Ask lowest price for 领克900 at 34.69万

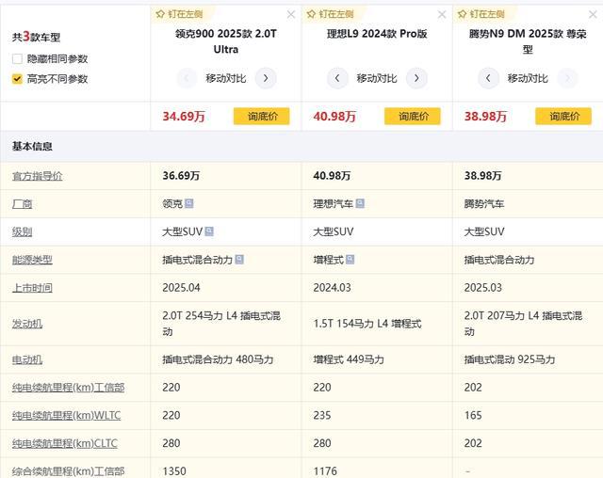click(x=262, y=117)
